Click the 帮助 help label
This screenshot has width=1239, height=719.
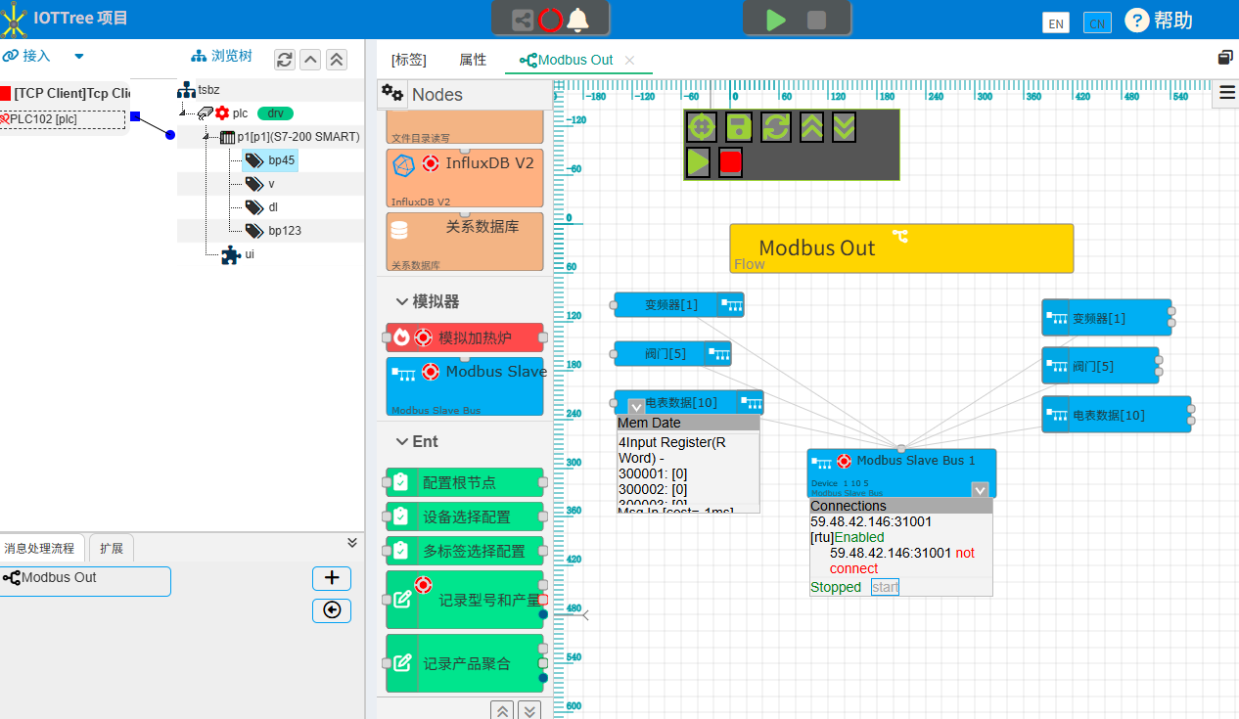[x=1173, y=20]
